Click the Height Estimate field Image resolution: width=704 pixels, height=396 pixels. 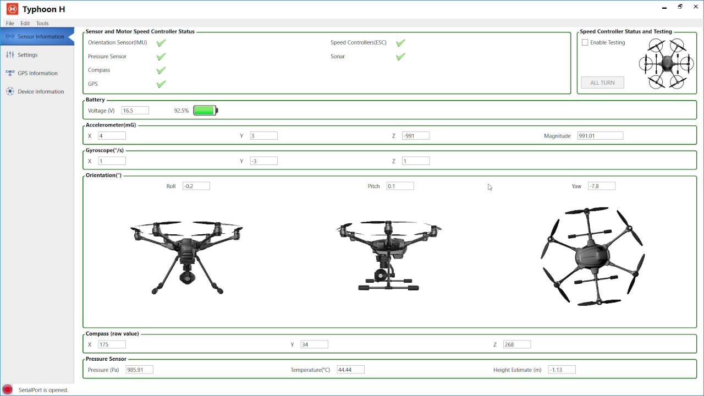pyautogui.click(x=562, y=370)
